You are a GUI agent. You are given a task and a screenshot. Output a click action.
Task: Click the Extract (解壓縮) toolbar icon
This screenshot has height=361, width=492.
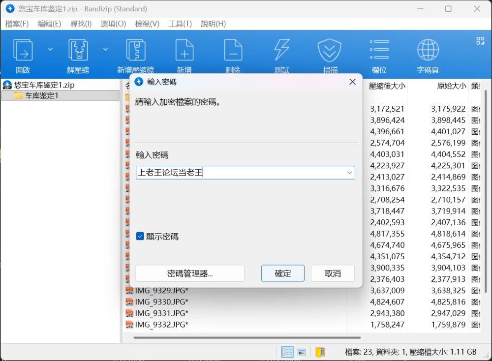click(78, 50)
